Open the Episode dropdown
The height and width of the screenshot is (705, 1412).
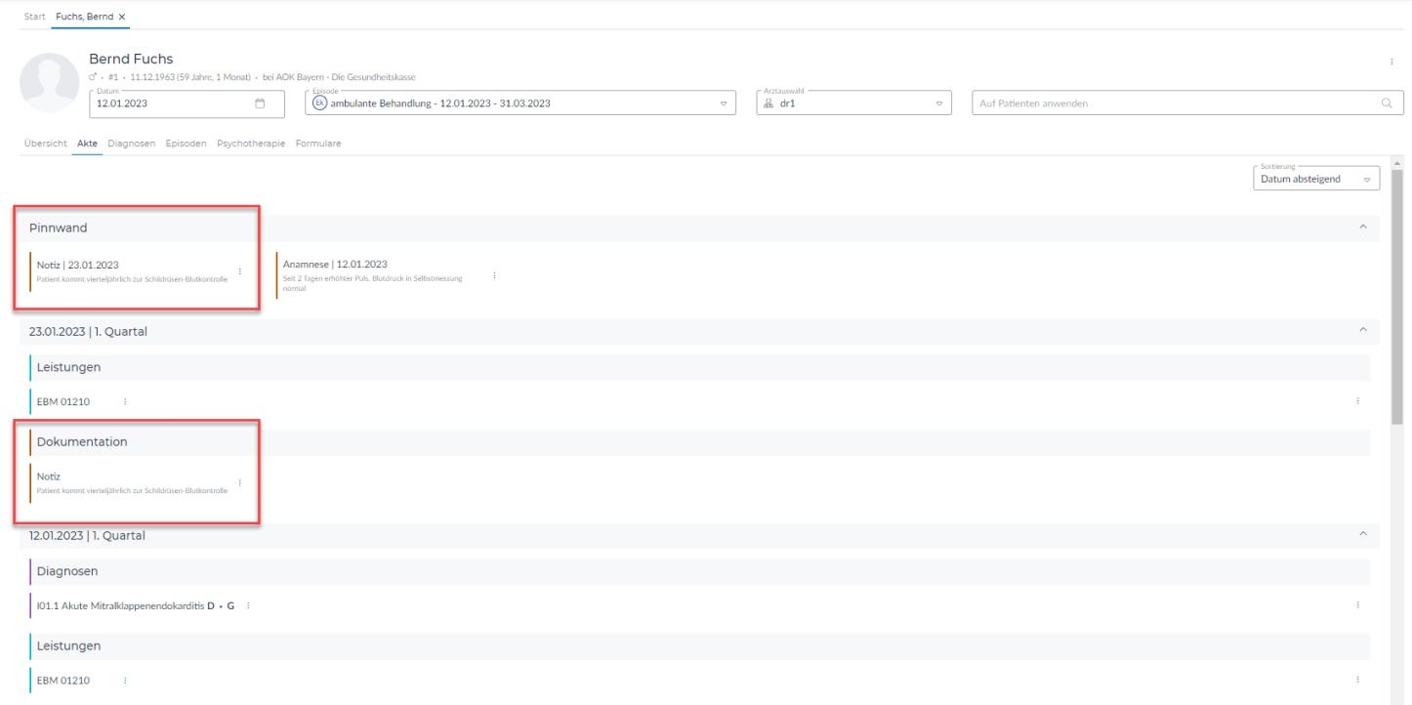[x=724, y=104]
